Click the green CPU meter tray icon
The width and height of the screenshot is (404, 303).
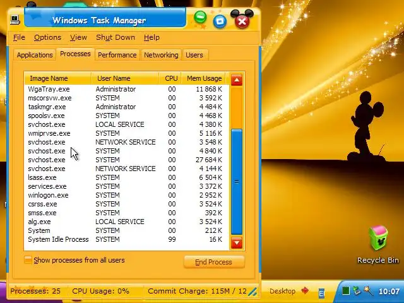pos(346,291)
